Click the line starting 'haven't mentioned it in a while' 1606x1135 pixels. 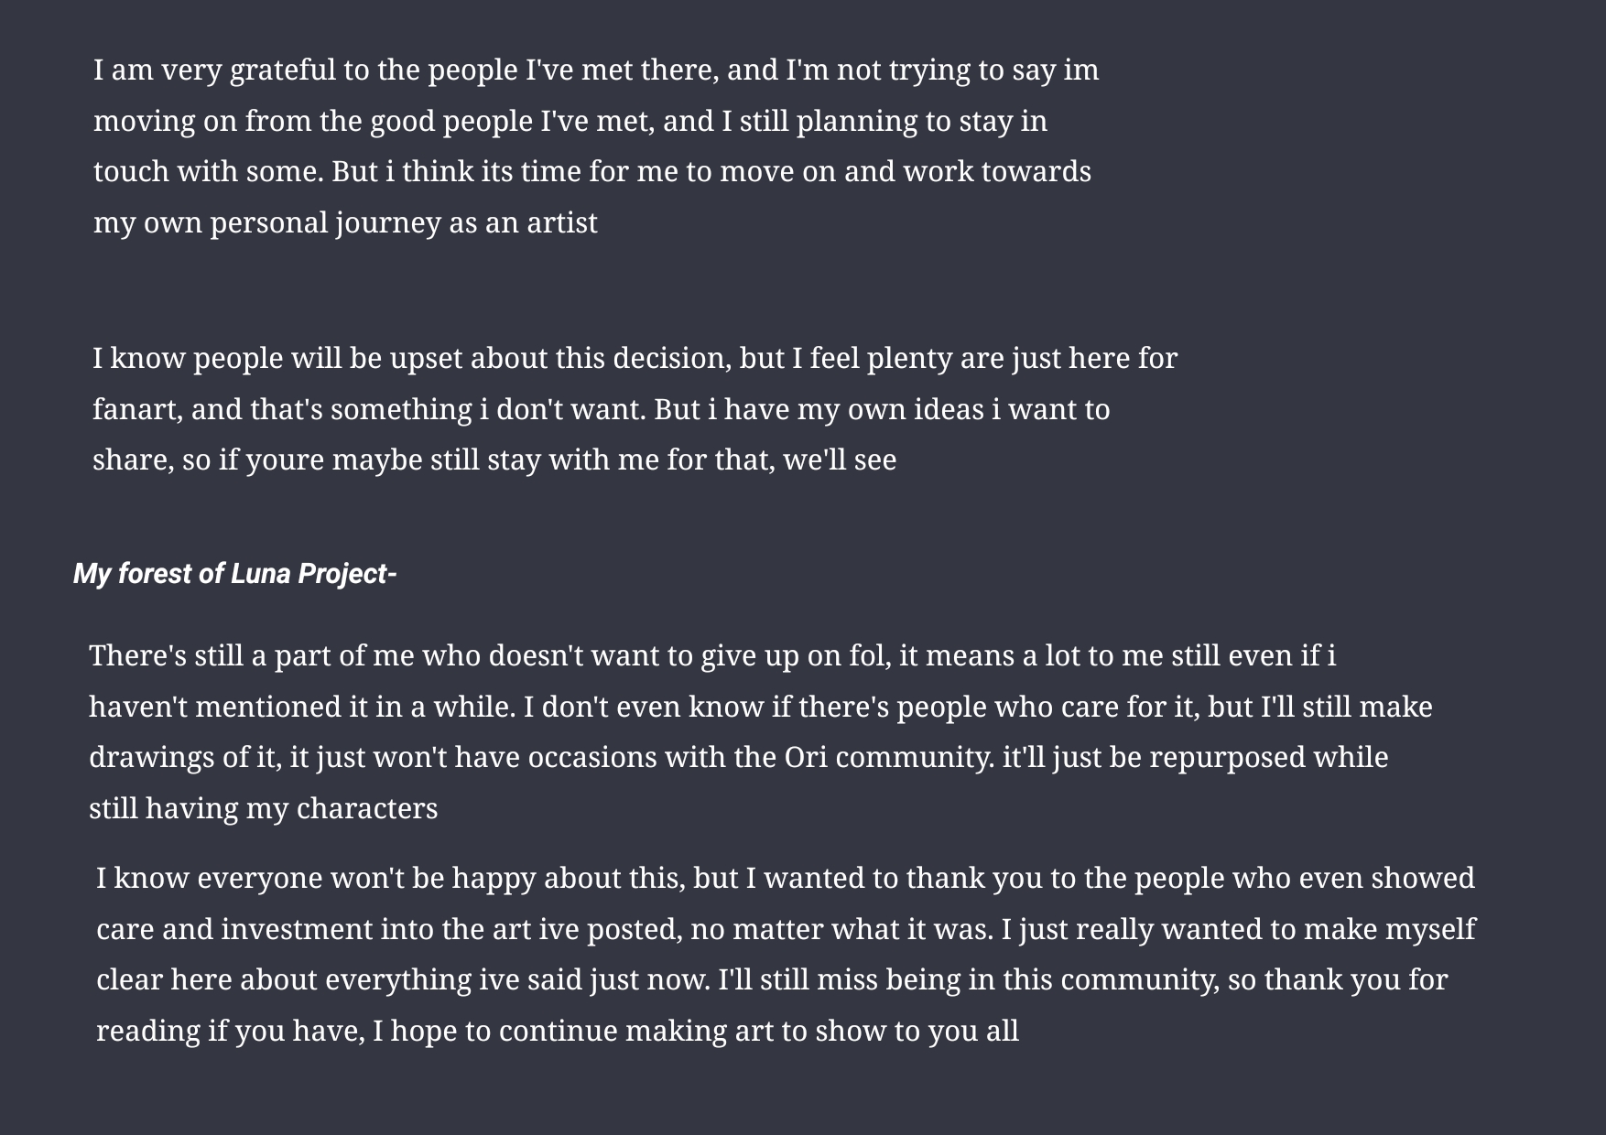tap(760, 708)
